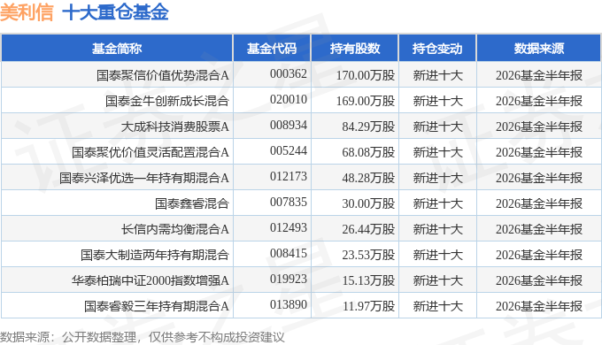The height and width of the screenshot is (345, 602).
Task: Click the 美利信 title text
Action: (x=27, y=11)
